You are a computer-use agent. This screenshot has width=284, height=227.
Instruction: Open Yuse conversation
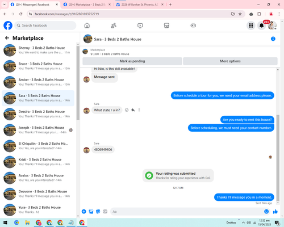click(x=38, y=209)
